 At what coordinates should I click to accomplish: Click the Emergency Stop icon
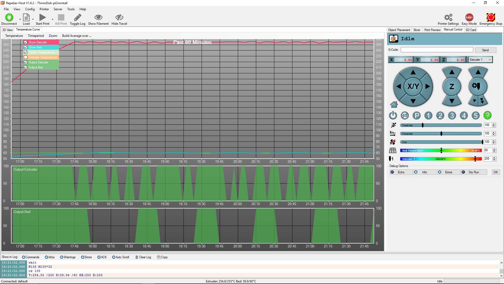pyautogui.click(x=490, y=18)
